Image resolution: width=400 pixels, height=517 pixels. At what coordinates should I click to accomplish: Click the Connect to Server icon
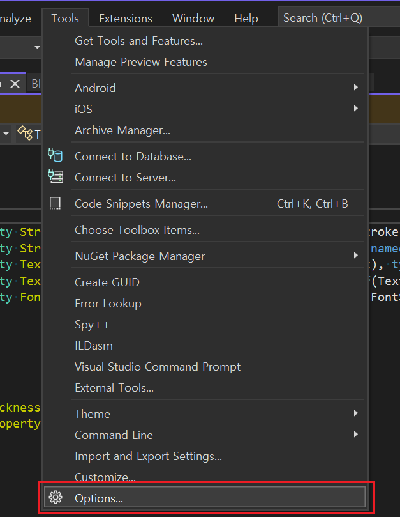[x=55, y=176]
